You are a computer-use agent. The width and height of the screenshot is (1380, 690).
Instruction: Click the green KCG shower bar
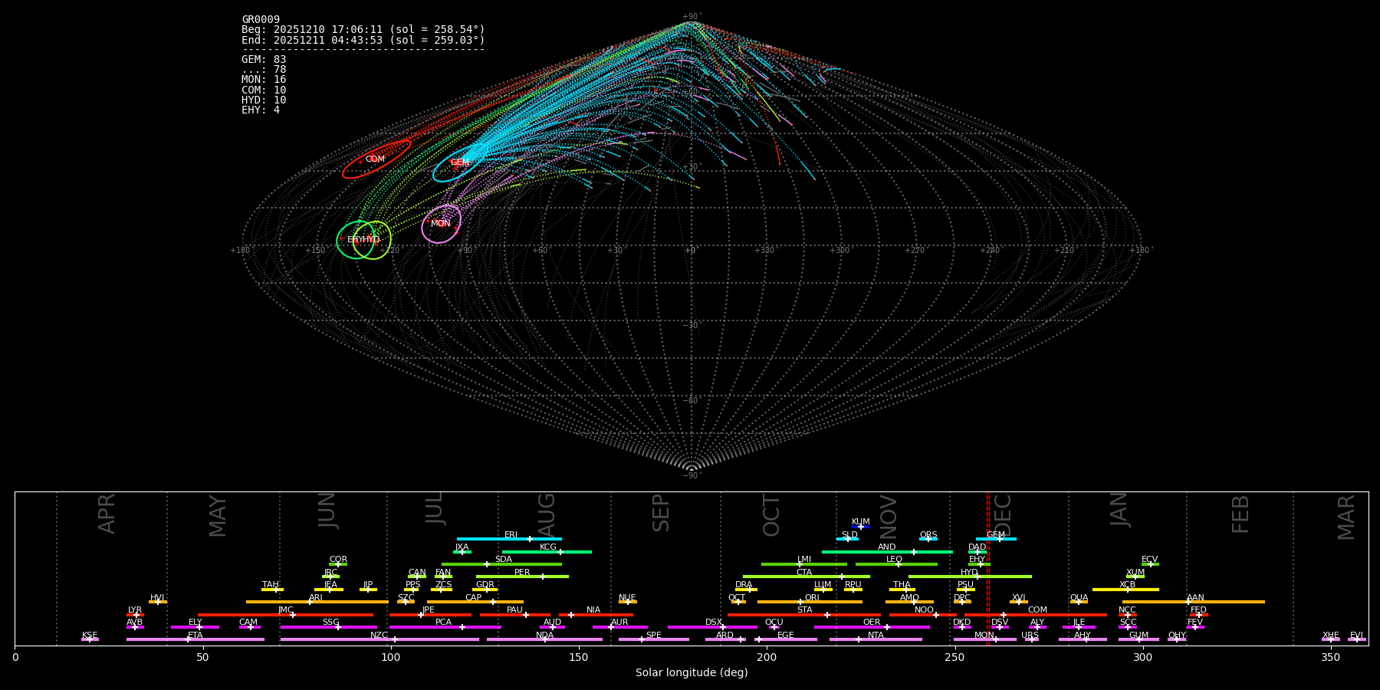click(x=547, y=551)
